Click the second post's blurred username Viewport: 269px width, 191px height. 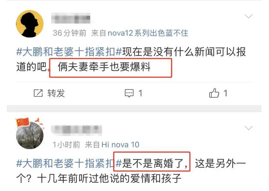[x=76, y=130]
